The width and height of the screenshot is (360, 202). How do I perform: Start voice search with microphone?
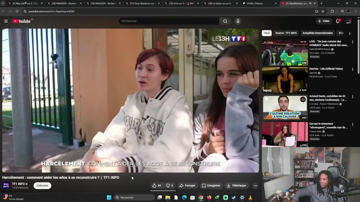[238, 21]
